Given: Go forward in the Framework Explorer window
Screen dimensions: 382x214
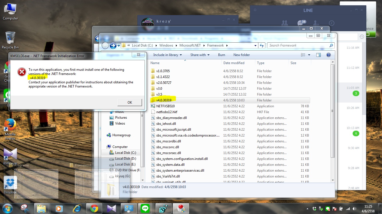Looking at the screenshot, I should click(113, 45).
